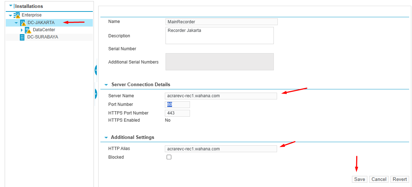The height and width of the screenshot is (187, 412).
Task: Toggle the Blocked checkbox
Action: point(169,157)
